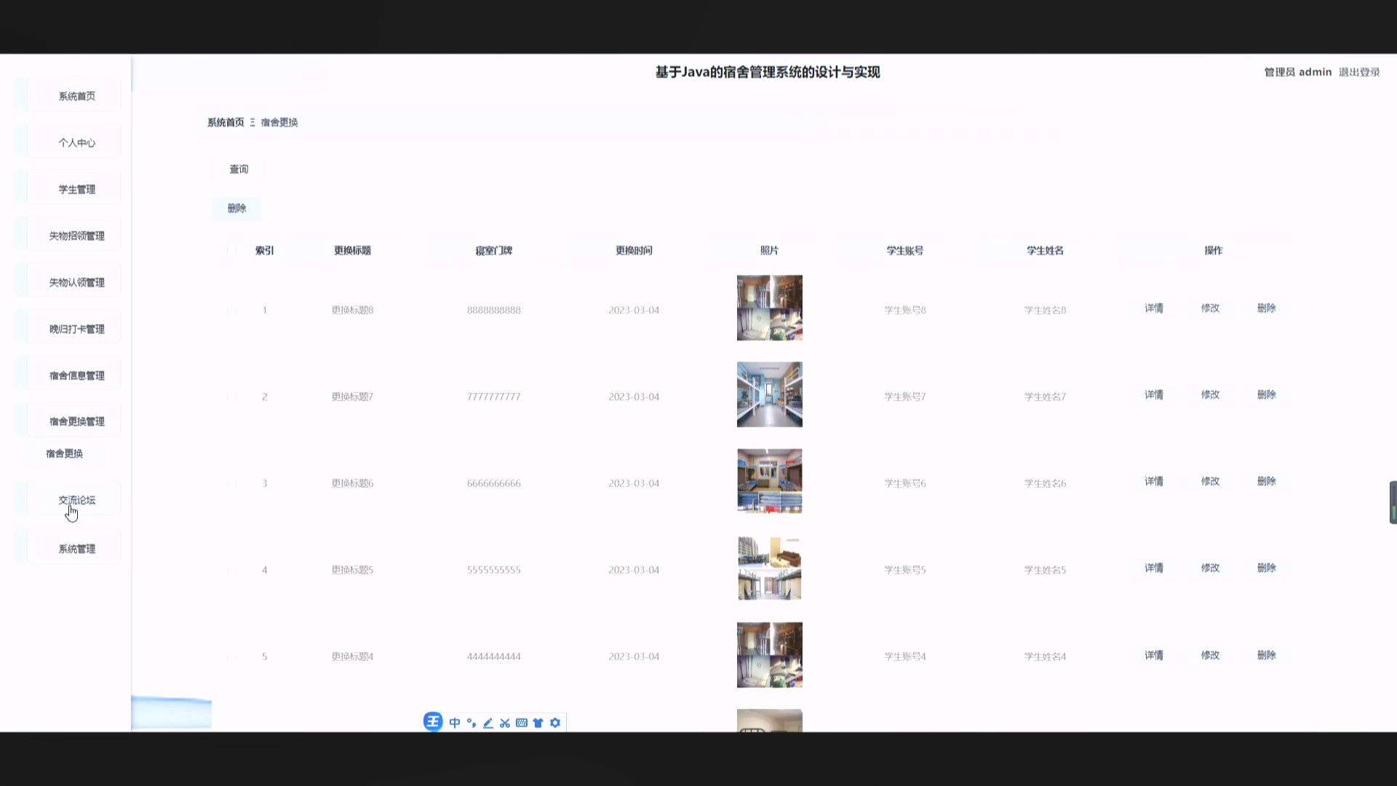
Task: Click the breadcrumb separator icon beside 系统首页
Action: [x=253, y=122]
